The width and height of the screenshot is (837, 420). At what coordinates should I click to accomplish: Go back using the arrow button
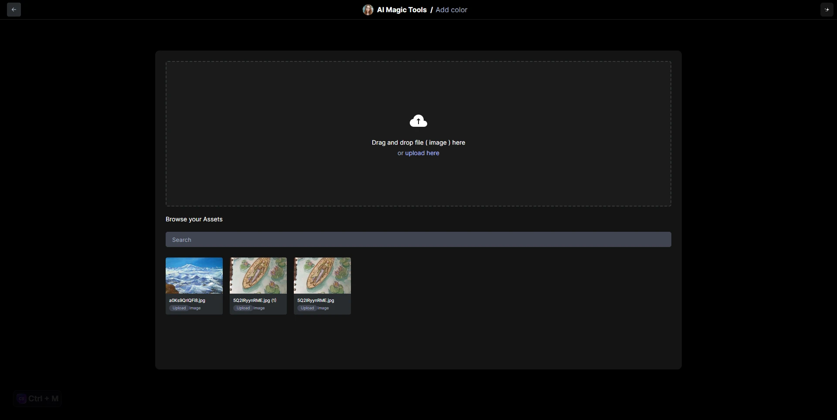pyautogui.click(x=14, y=10)
